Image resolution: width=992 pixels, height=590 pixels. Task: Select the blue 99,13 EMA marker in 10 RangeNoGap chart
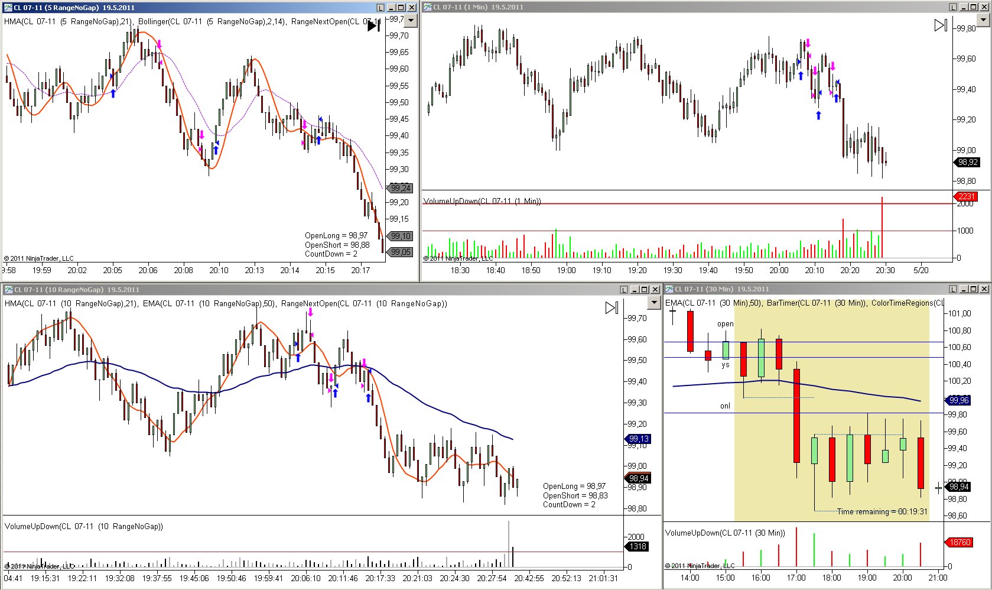pos(638,439)
